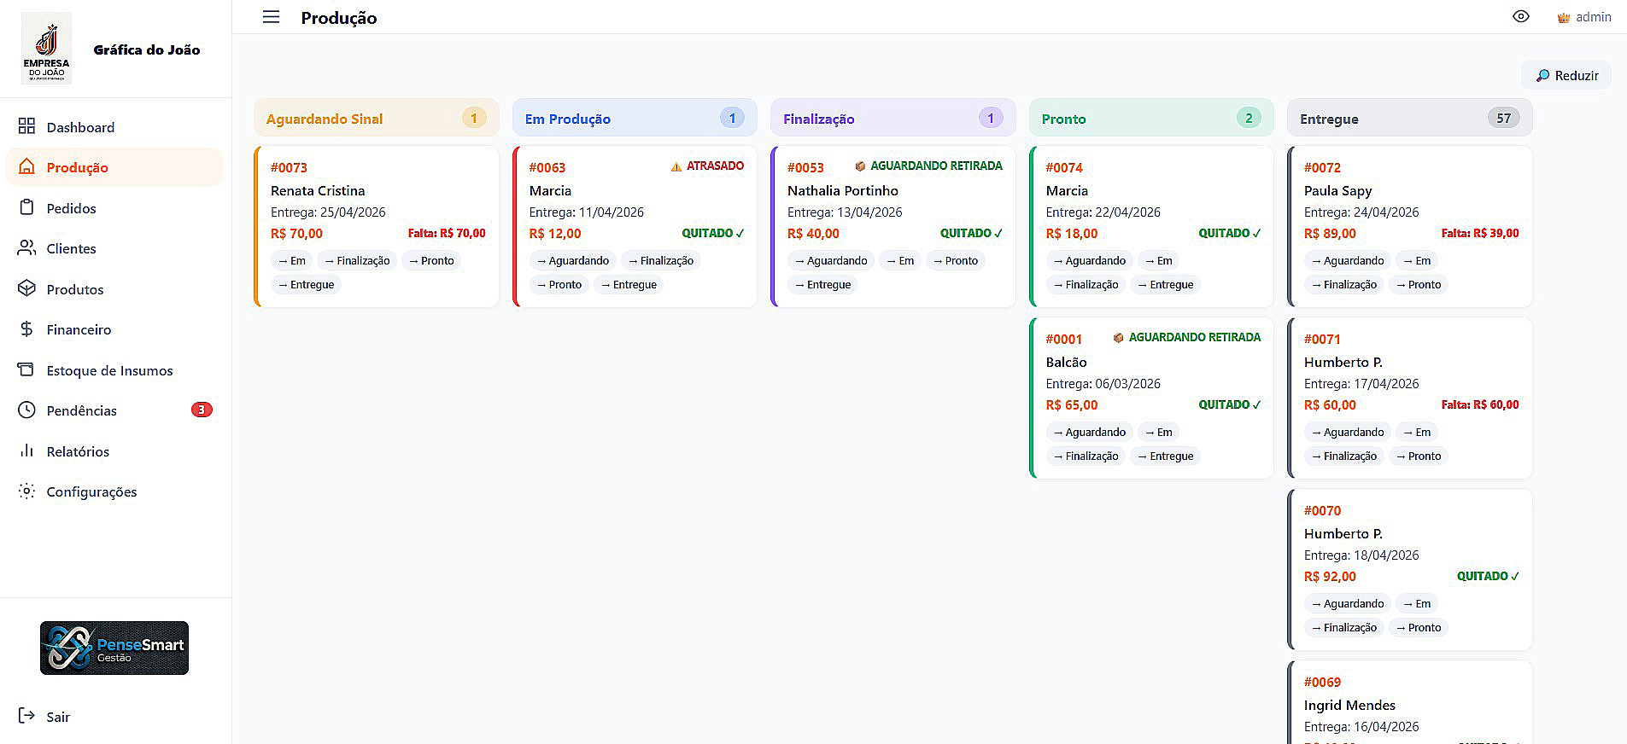
Task: Click Aguardando Retirada package icon on #0001
Action: 1118,338
